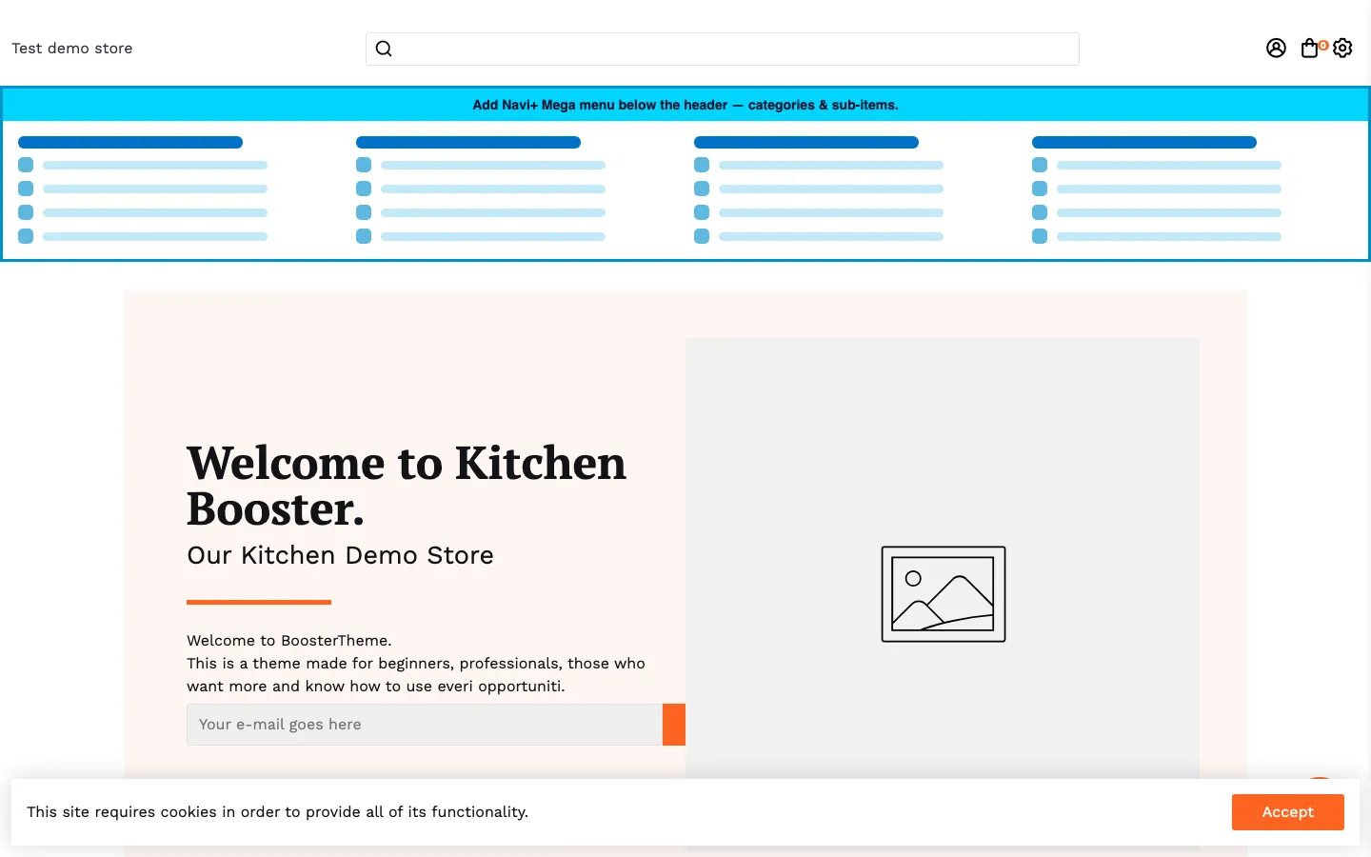The image size is (1371, 857).
Task: Click the search magnifier icon
Action: click(x=384, y=49)
